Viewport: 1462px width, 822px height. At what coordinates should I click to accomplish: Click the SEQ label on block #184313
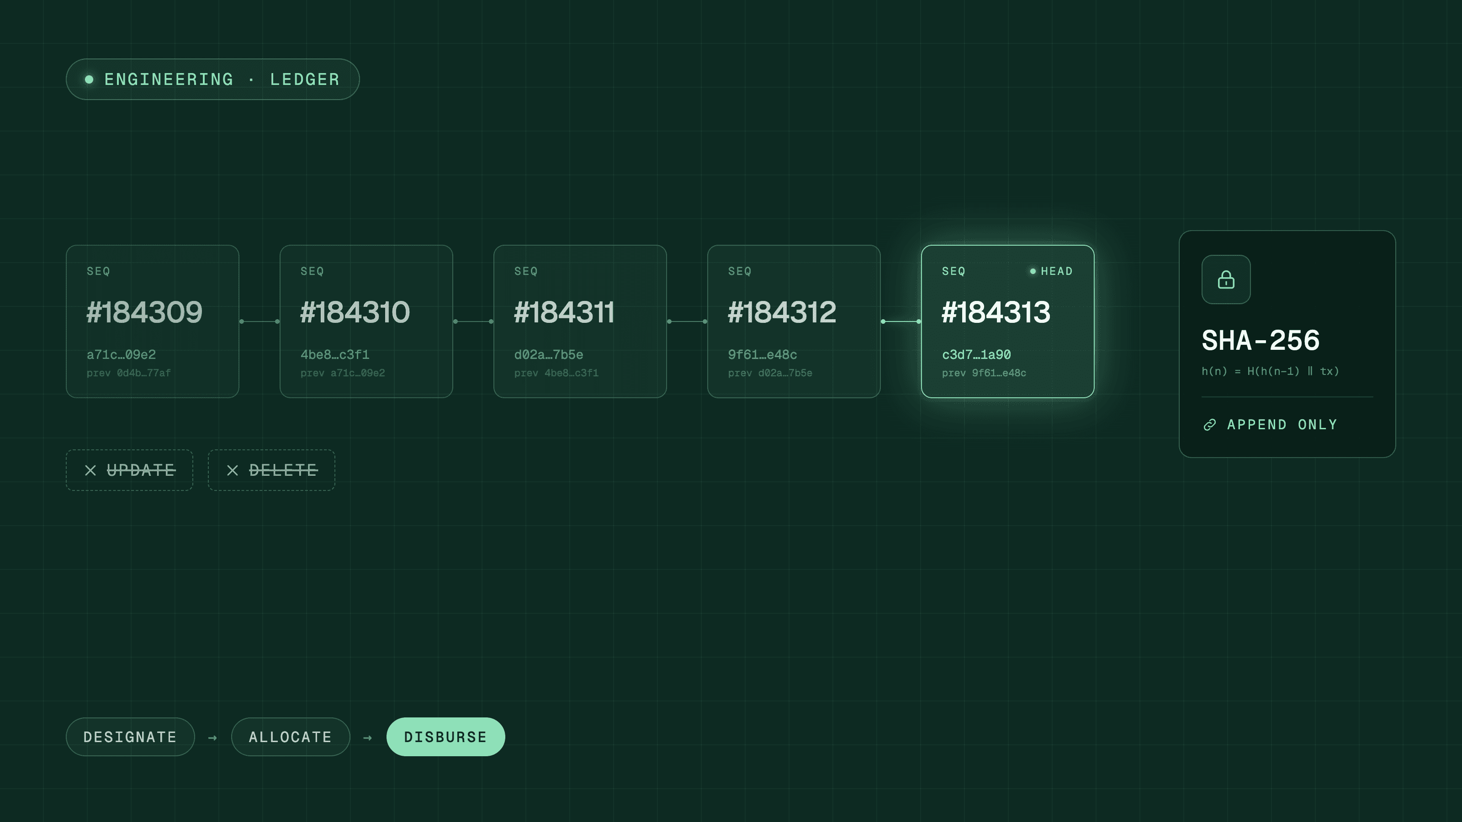pyautogui.click(x=953, y=271)
